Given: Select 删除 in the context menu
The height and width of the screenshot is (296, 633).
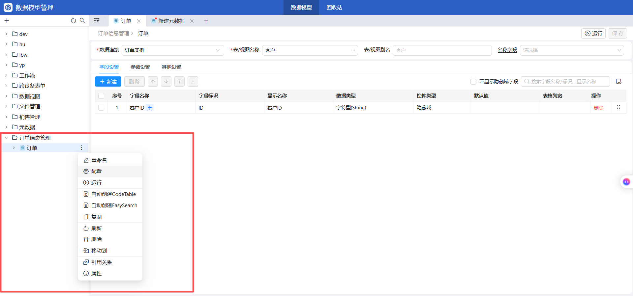Looking at the screenshot, I should 110,239.
